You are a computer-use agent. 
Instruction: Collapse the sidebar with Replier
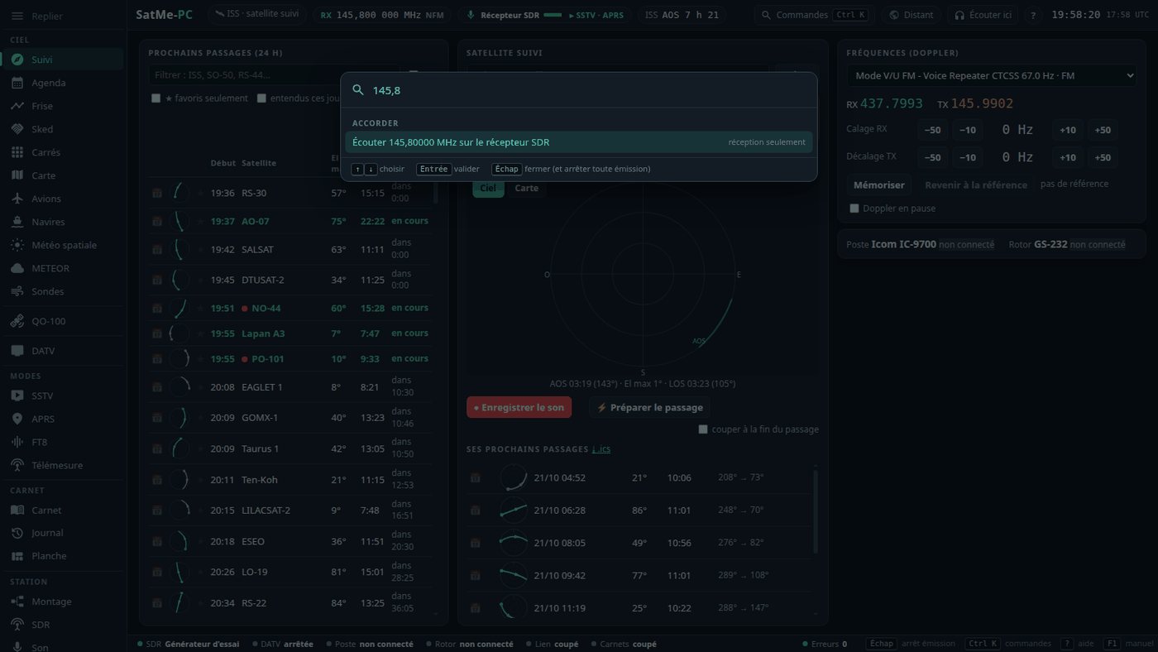[x=63, y=16]
